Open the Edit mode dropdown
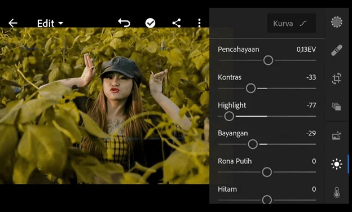This screenshot has width=352, height=212. 50,23
